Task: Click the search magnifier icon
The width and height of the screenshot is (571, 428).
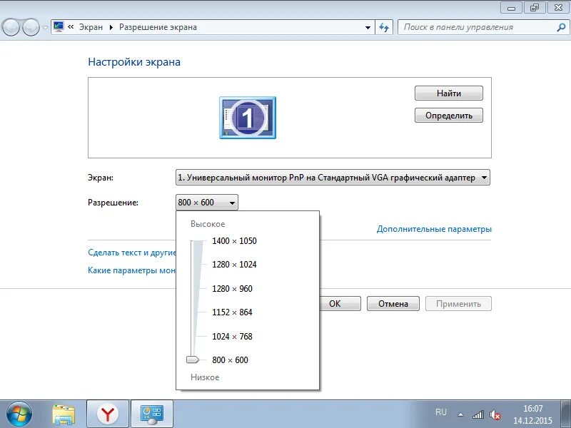Action: (x=561, y=27)
